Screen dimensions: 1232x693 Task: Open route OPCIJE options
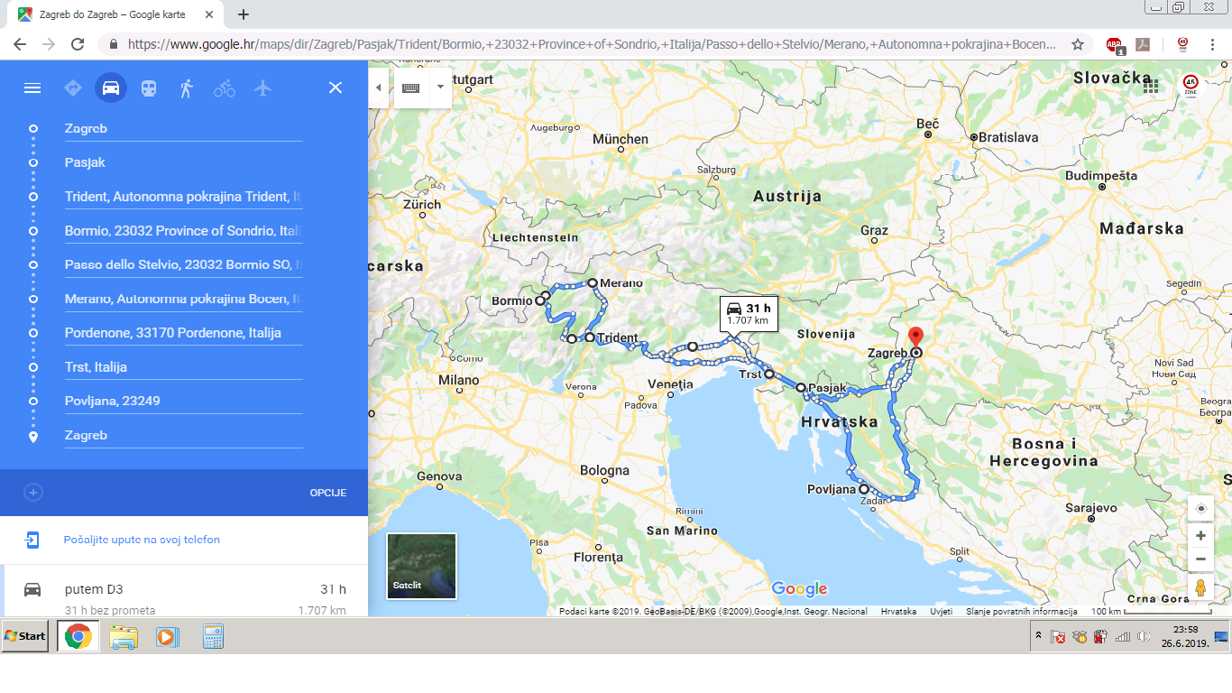coord(328,493)
